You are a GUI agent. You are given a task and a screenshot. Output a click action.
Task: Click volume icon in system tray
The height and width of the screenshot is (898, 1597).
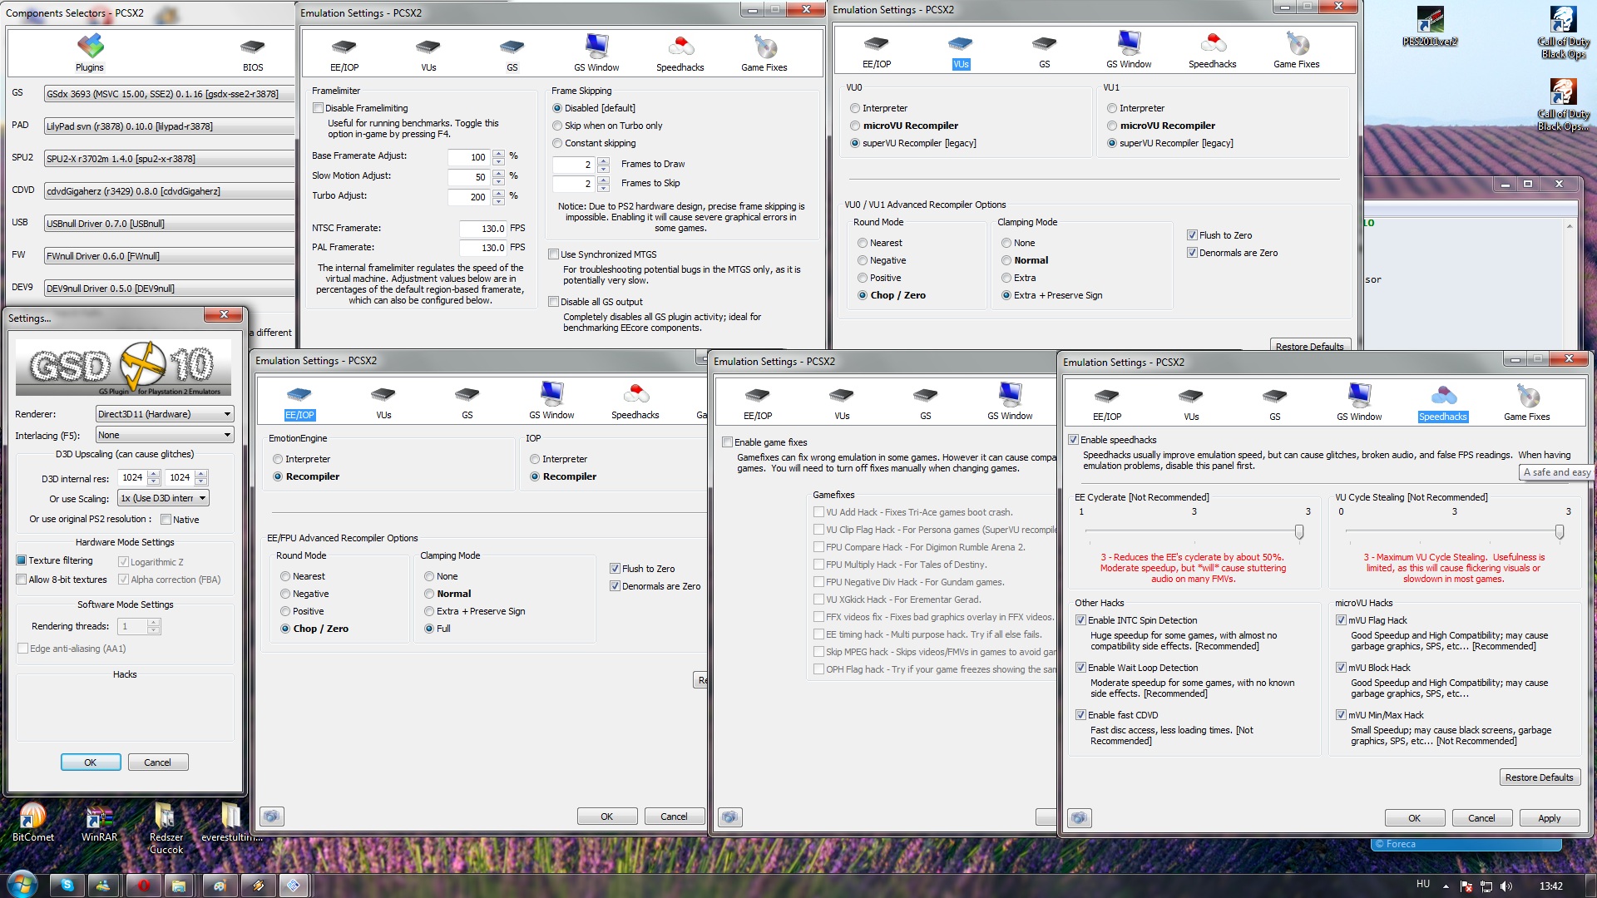click(1506, 886)
